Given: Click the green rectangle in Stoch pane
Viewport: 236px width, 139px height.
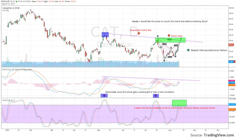Looking at the screenshot, I should tap(179, 103).
